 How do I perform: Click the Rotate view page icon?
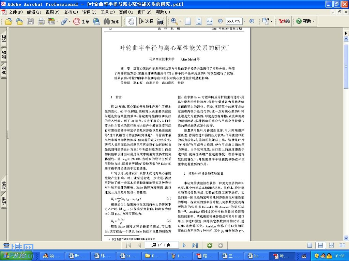(x=265, y=21)
